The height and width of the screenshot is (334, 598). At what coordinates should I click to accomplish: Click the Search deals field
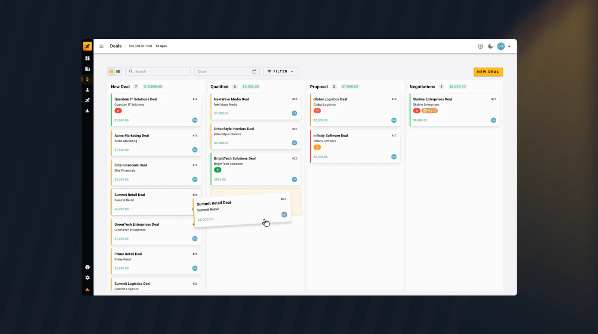point(158,71)
